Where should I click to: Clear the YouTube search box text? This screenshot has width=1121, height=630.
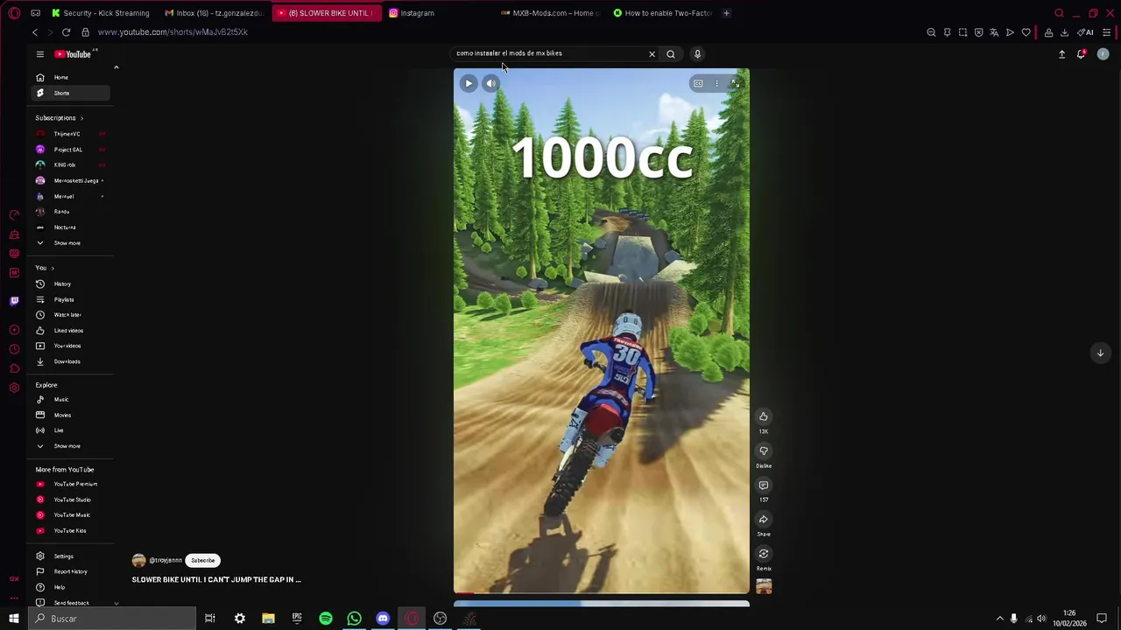tap(652, 54)
